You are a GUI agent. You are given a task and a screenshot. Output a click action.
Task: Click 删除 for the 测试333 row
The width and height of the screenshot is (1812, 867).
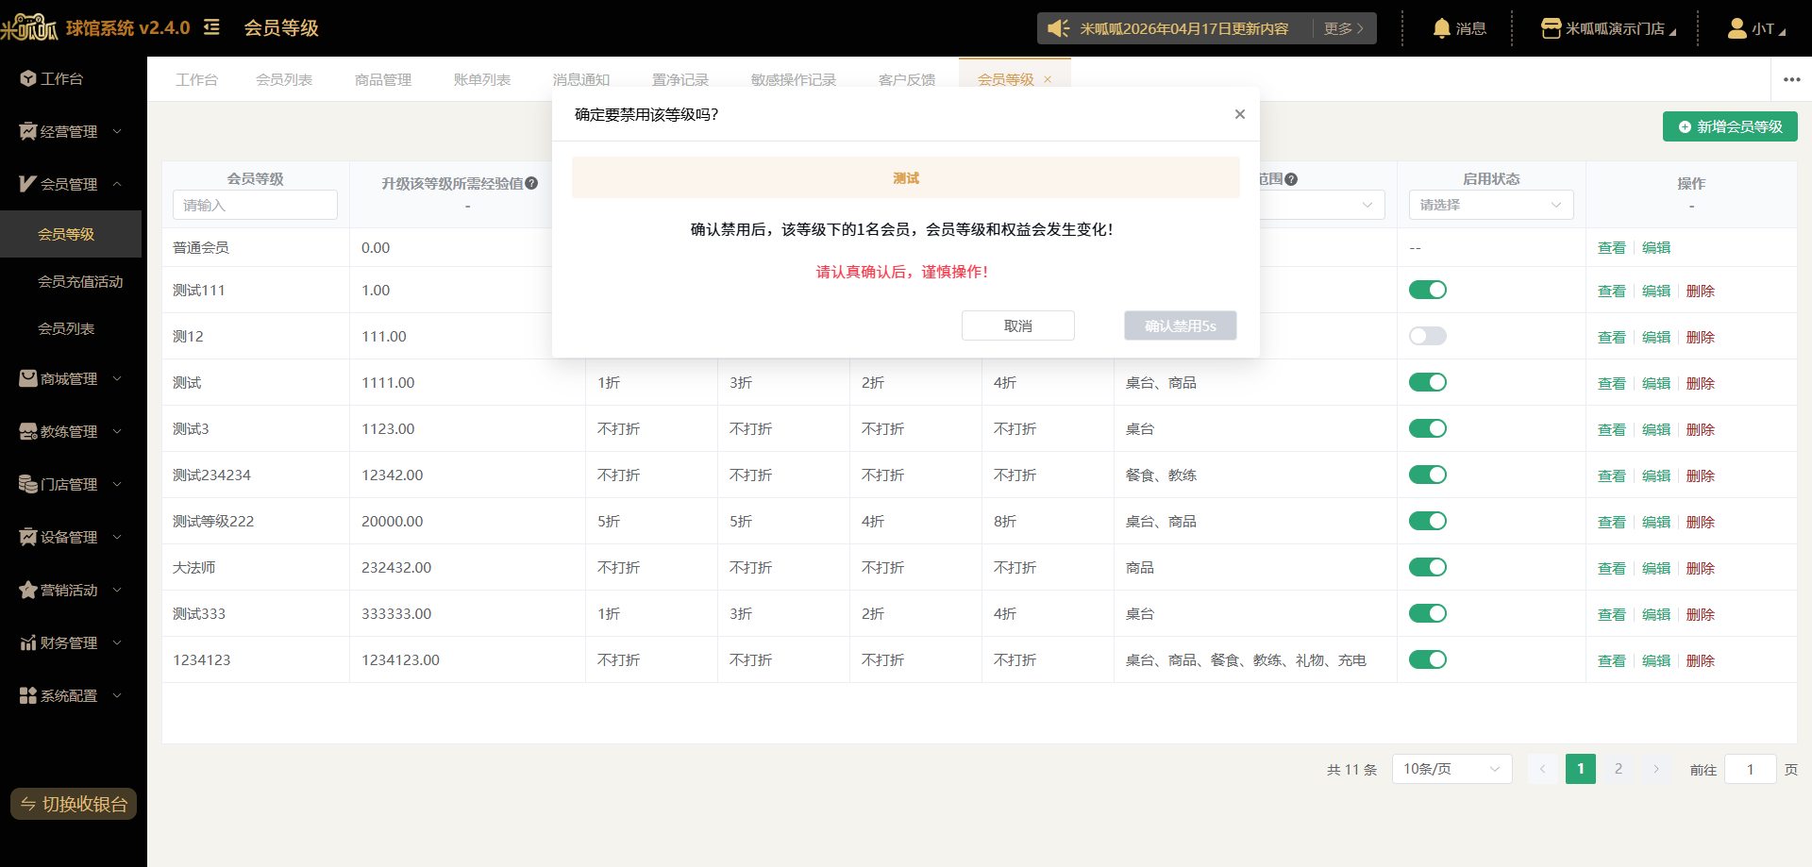pyautogui.click(x=1701, y=614)
